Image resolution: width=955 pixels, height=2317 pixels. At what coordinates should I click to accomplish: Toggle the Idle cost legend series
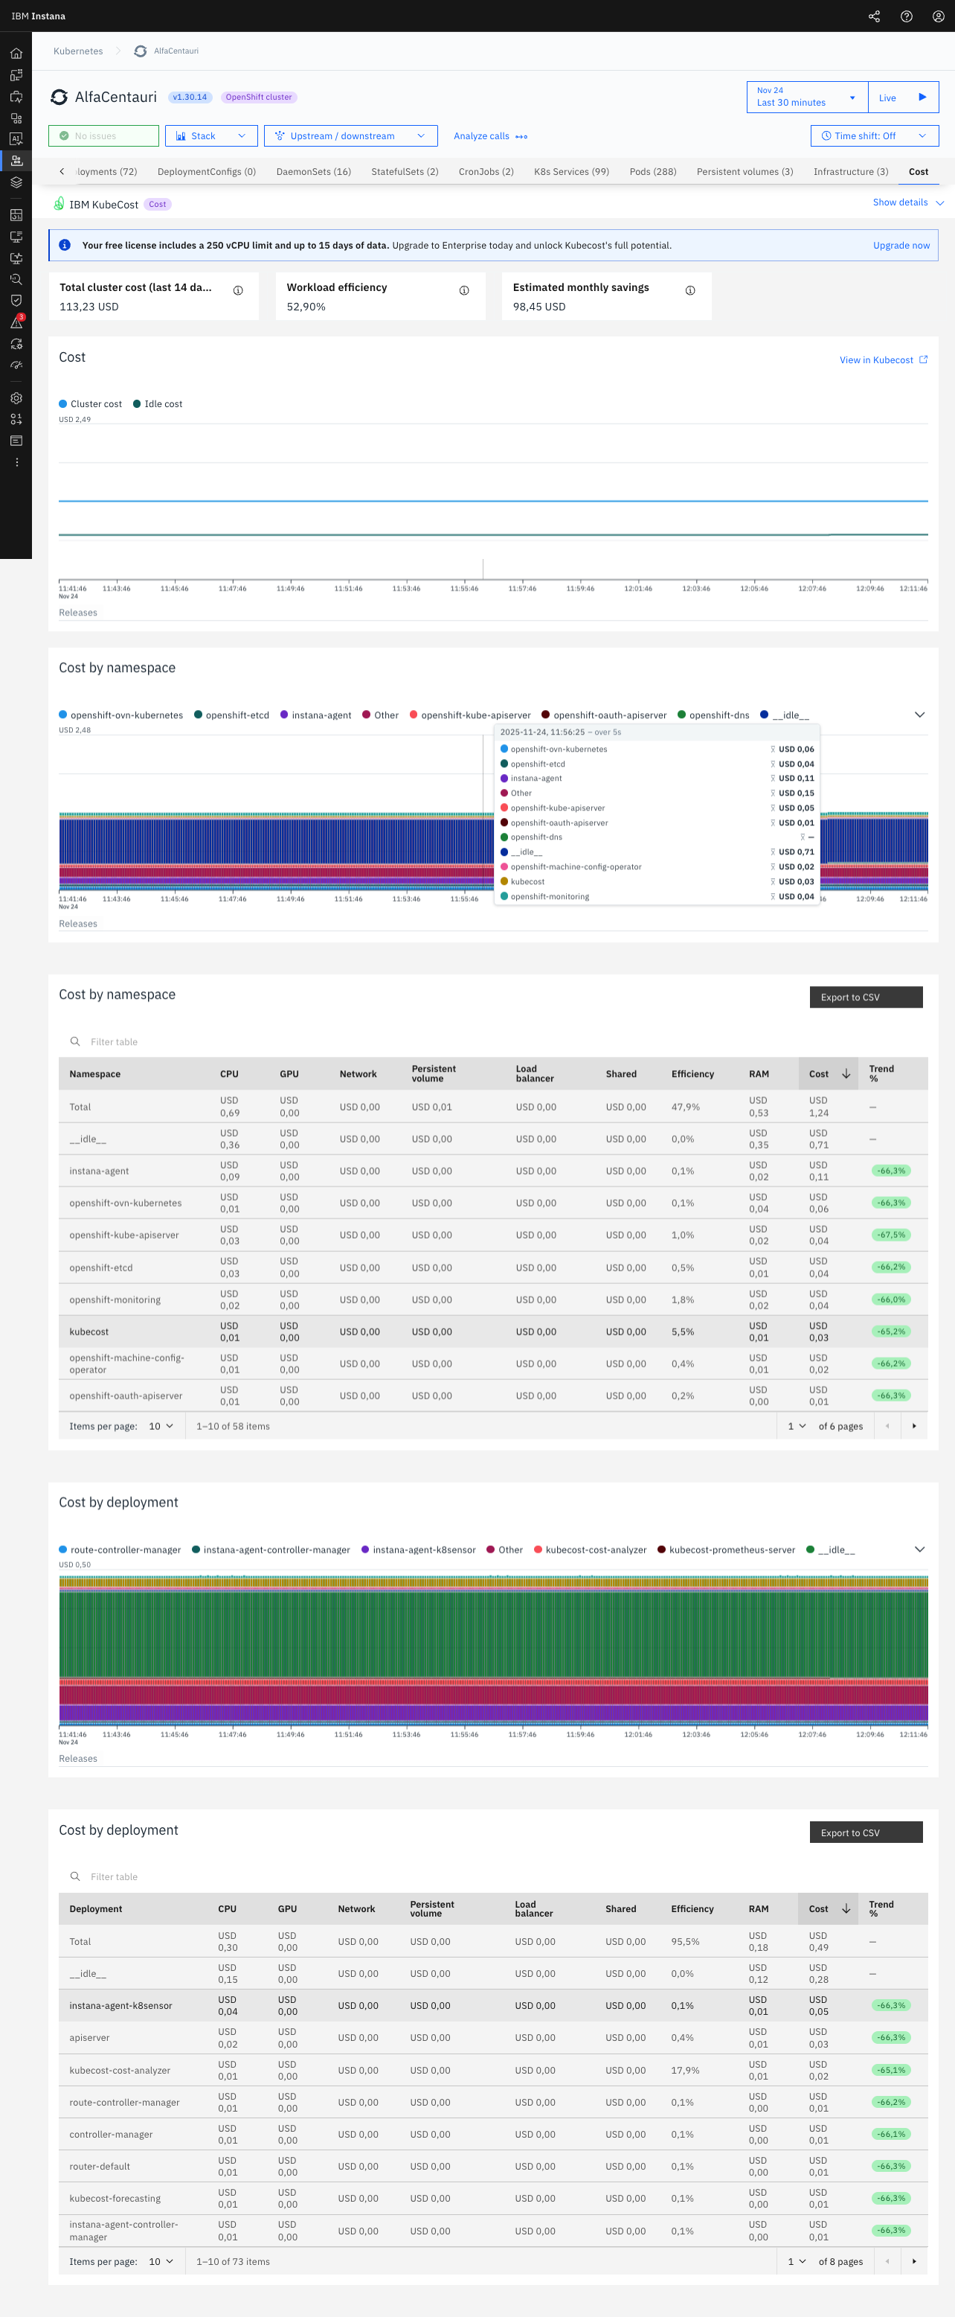click(157, 404)
